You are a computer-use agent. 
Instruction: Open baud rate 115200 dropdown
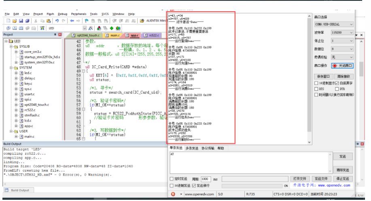pos(342,32)
